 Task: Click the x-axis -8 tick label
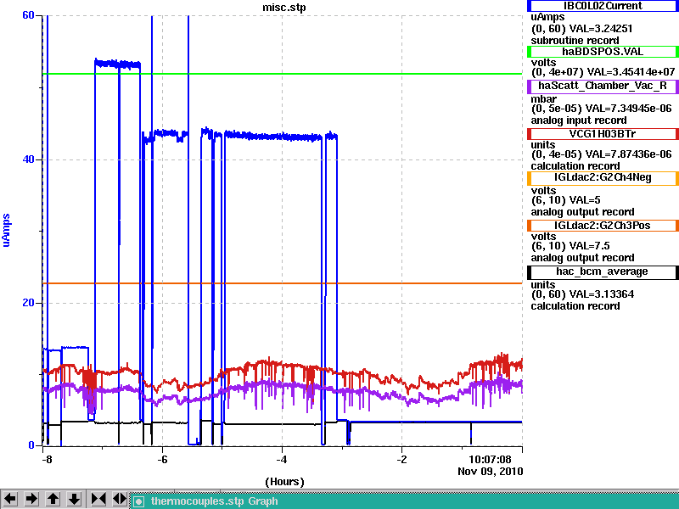(47, 460)
